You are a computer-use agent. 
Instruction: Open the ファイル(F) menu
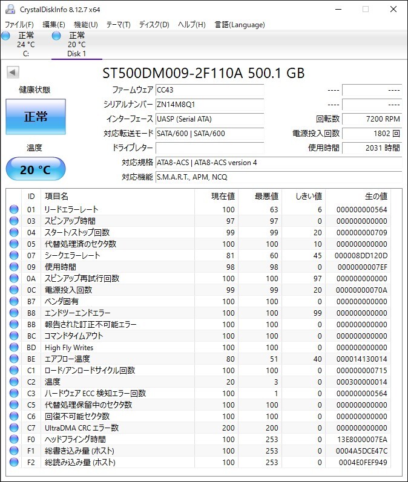[x=19, y=25]
